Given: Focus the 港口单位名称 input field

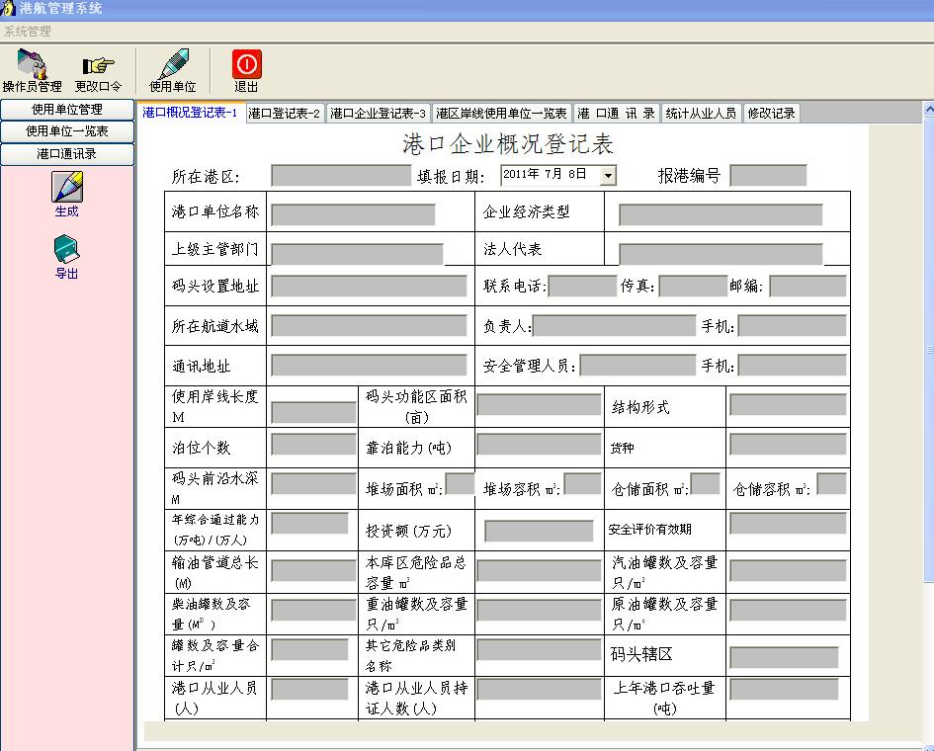Looking at the screenshot, I should tap(353, 214).
